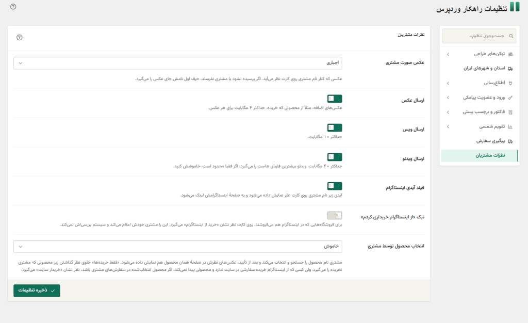Screen dimensions: 528x323
Task: Select نظرات مشتریان menu item
Action: [x=480, y=155]
